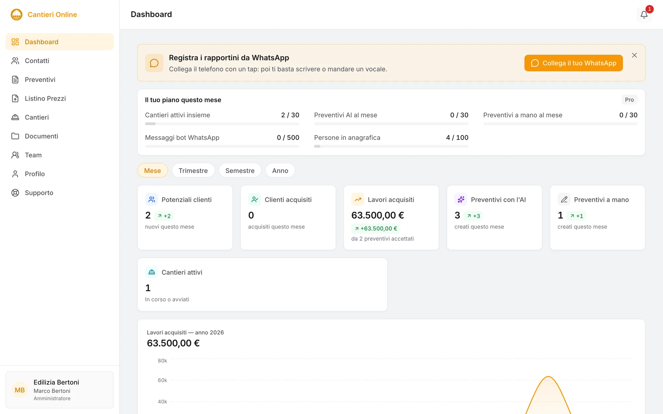The height and width of the screenshot is (414, 663).
Task: Go to the Team page
Action: point(60,155)
